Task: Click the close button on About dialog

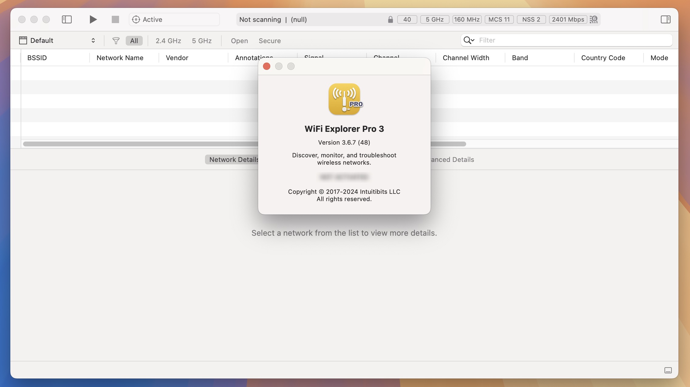Action: tap(266, 66)
